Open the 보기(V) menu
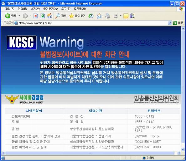The width and height of the screenshot is (186, 161). point(35,9)
